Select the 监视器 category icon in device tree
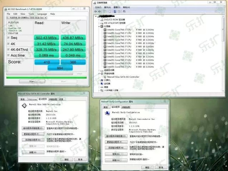228x171 pixels. tap(102, 84)
